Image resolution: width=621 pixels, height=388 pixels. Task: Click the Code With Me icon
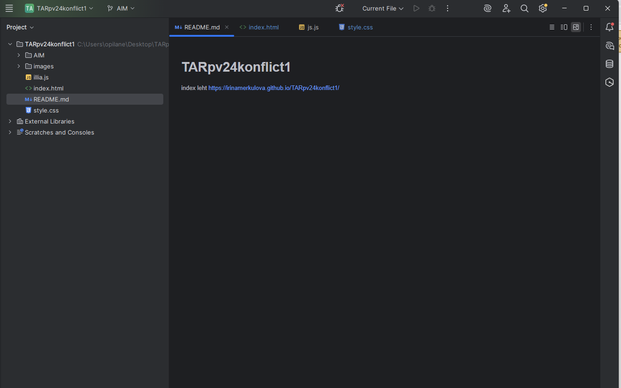(x=506, y=8)
